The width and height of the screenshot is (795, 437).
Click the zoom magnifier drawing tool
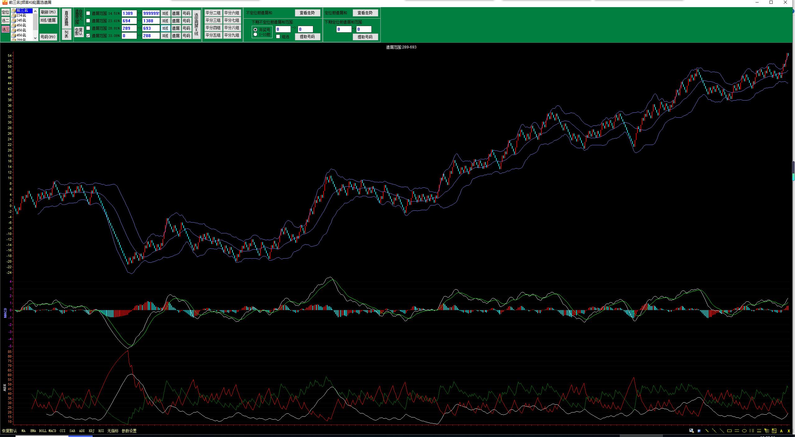(x=692, y=431)
